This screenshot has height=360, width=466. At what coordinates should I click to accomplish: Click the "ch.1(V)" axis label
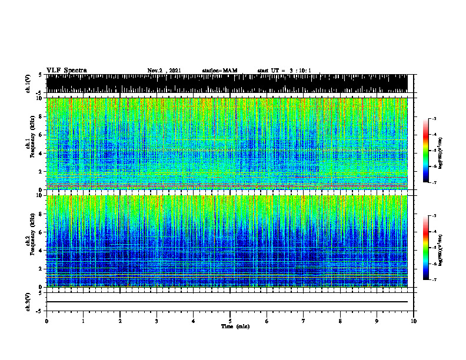pyautogui.click(x=28, y=84)
